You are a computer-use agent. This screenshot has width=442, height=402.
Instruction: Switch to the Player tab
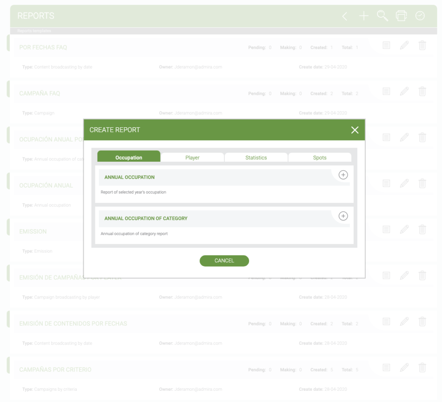click(x=192, y=157)
